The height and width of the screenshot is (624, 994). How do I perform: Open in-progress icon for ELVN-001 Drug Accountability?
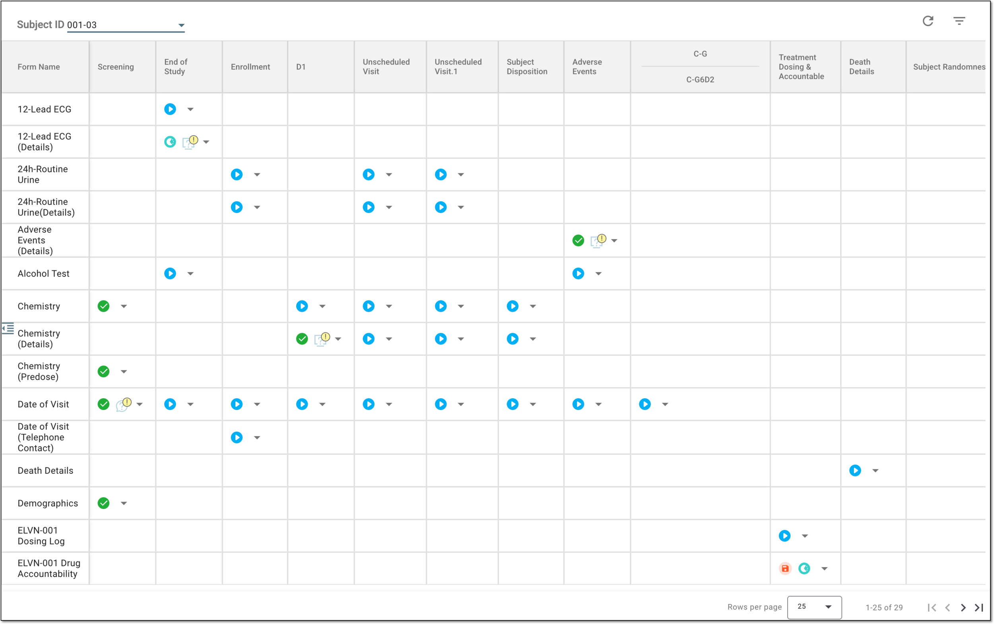(804, 569)
